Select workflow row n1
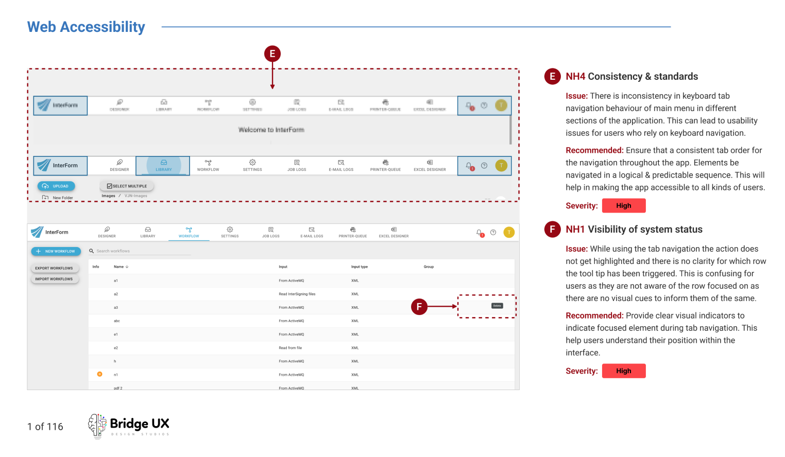This screenshot has height=457, width=785. pos(301,375)
